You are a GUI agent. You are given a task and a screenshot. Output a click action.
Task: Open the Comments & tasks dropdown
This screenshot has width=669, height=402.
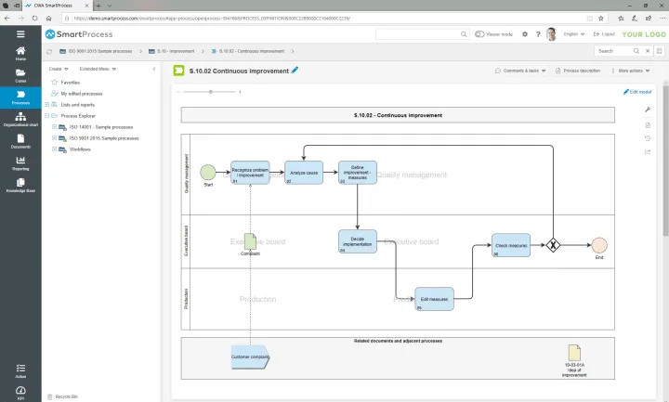(x=520, y=71)
